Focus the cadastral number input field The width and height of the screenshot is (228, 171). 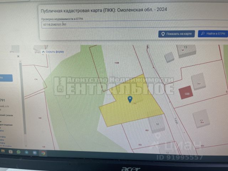135,24
